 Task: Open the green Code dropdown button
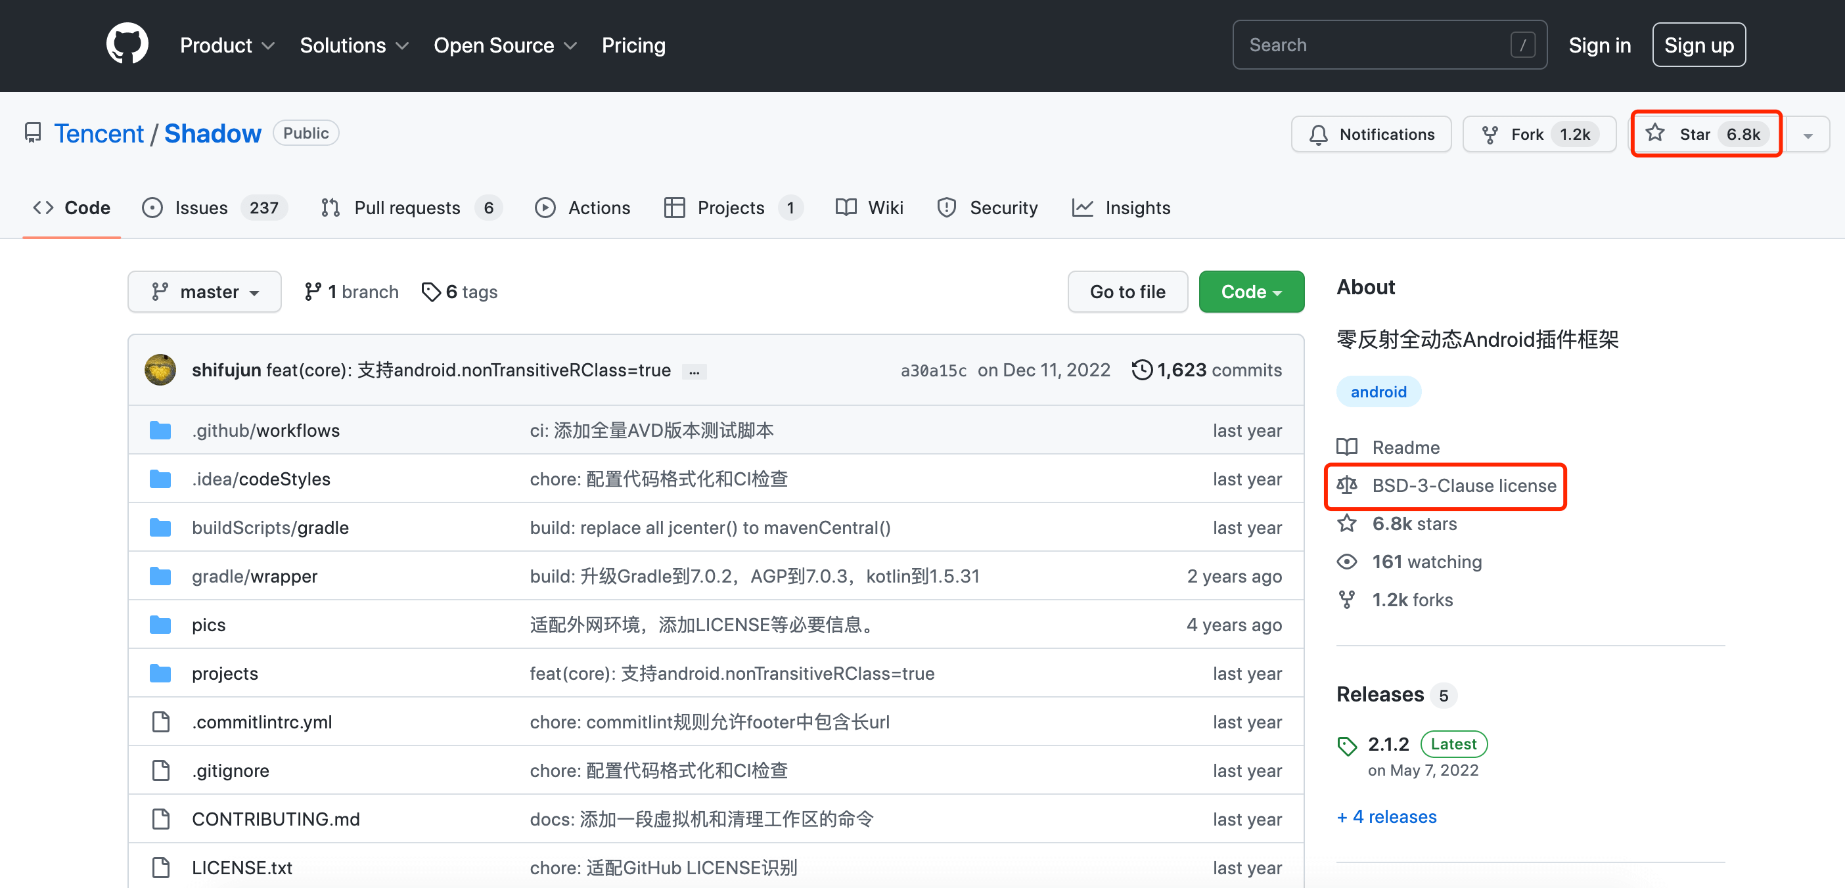click(1251, 292)
